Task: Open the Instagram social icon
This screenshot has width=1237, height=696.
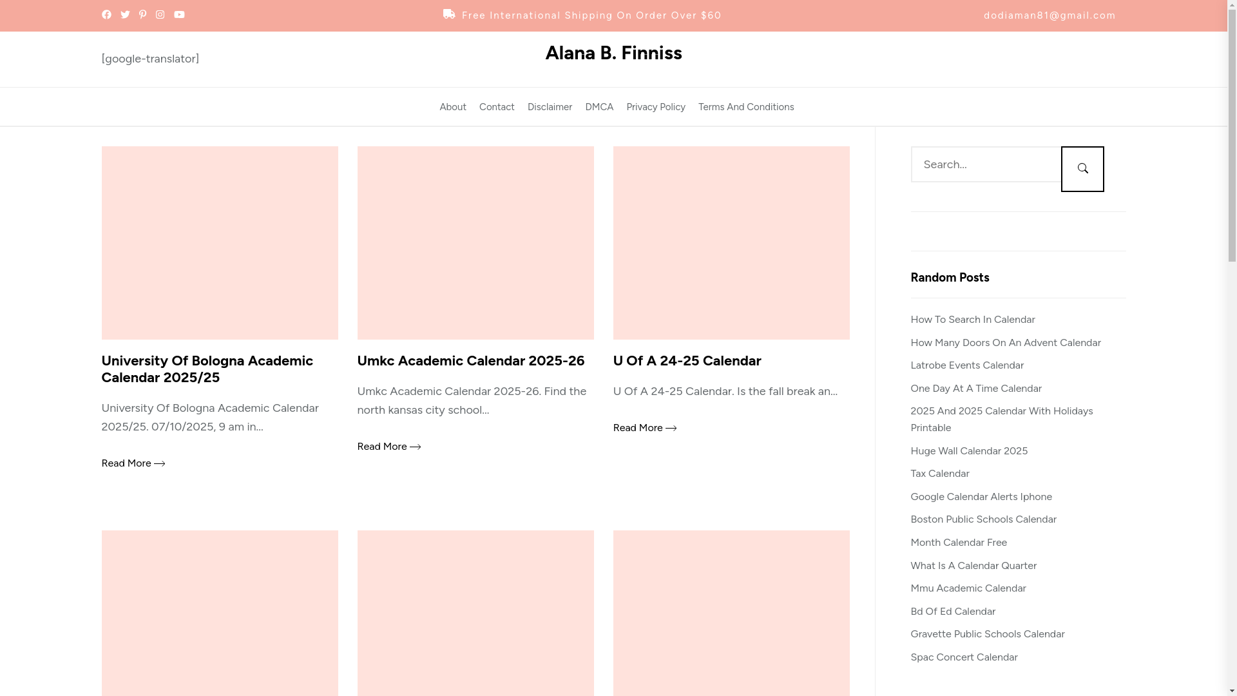Action: point(160,15)
